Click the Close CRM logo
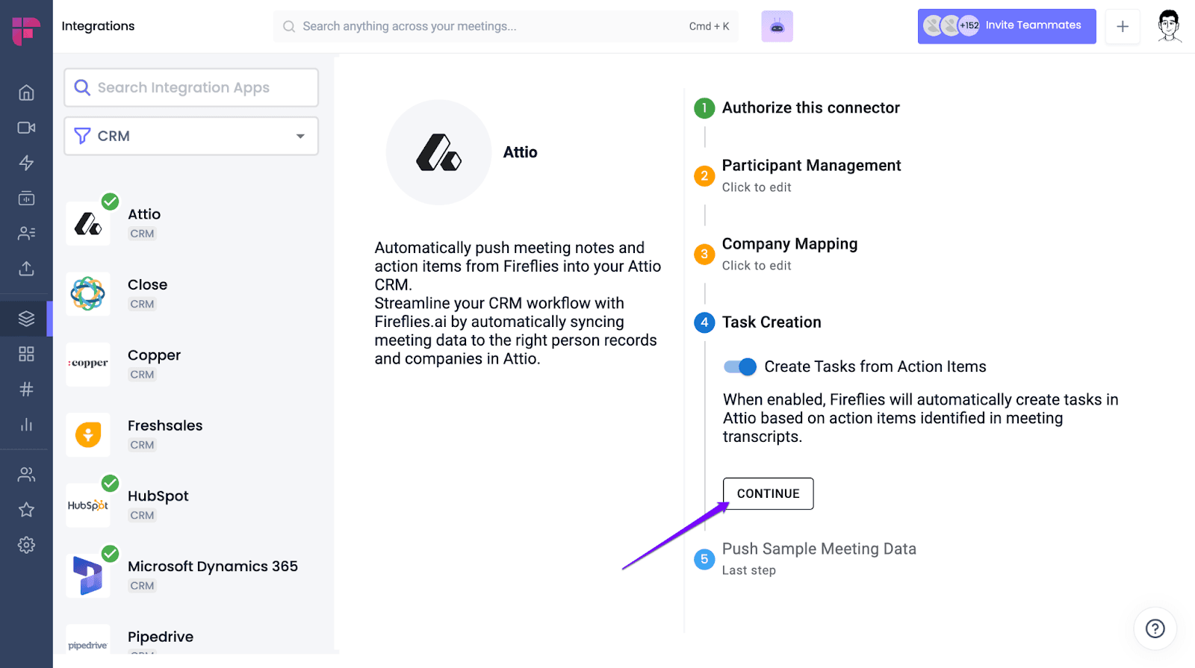This screenshot has width=1195, height=668. [88, 293]
